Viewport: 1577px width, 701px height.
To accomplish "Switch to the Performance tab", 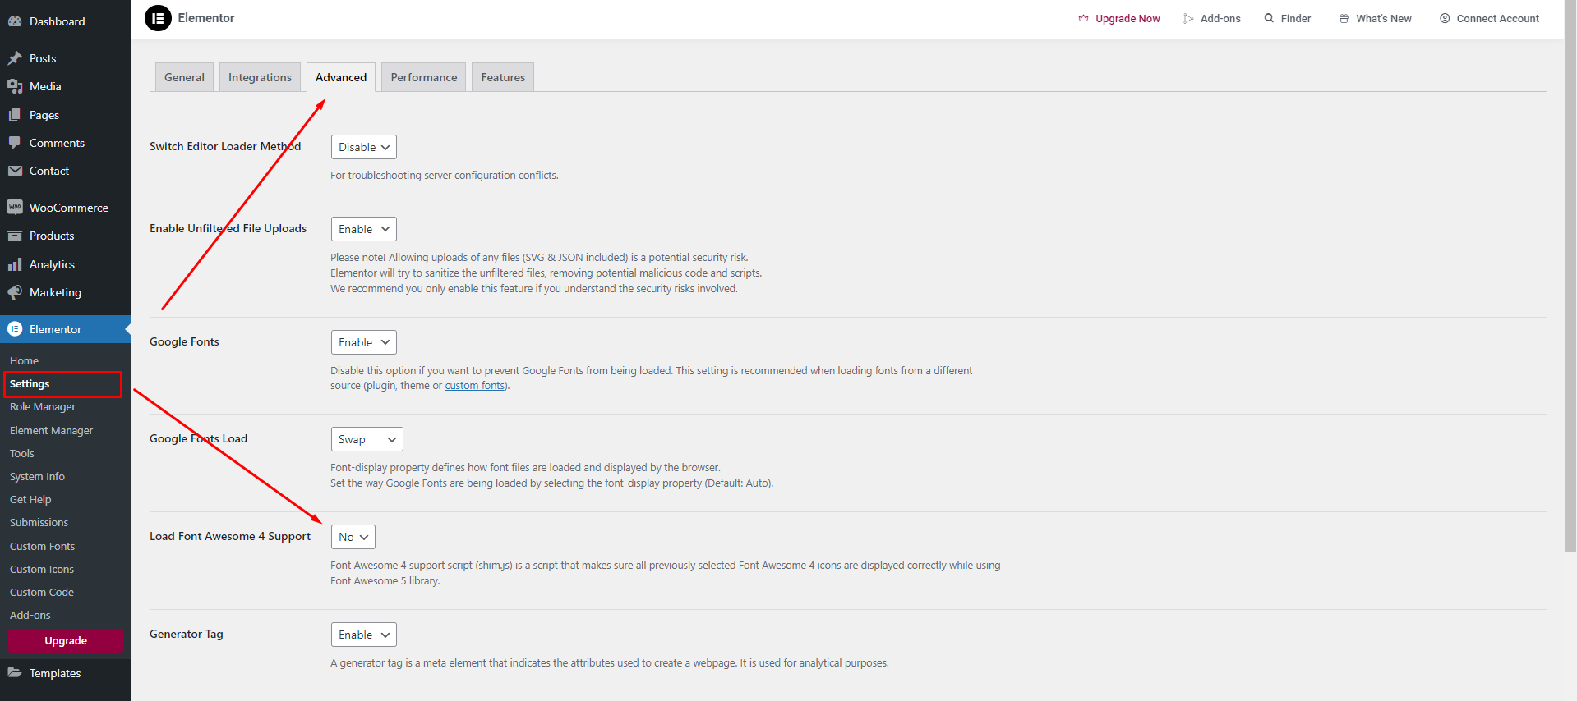I will pos(424,77).
